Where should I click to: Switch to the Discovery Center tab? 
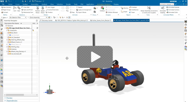click(47, 20)
